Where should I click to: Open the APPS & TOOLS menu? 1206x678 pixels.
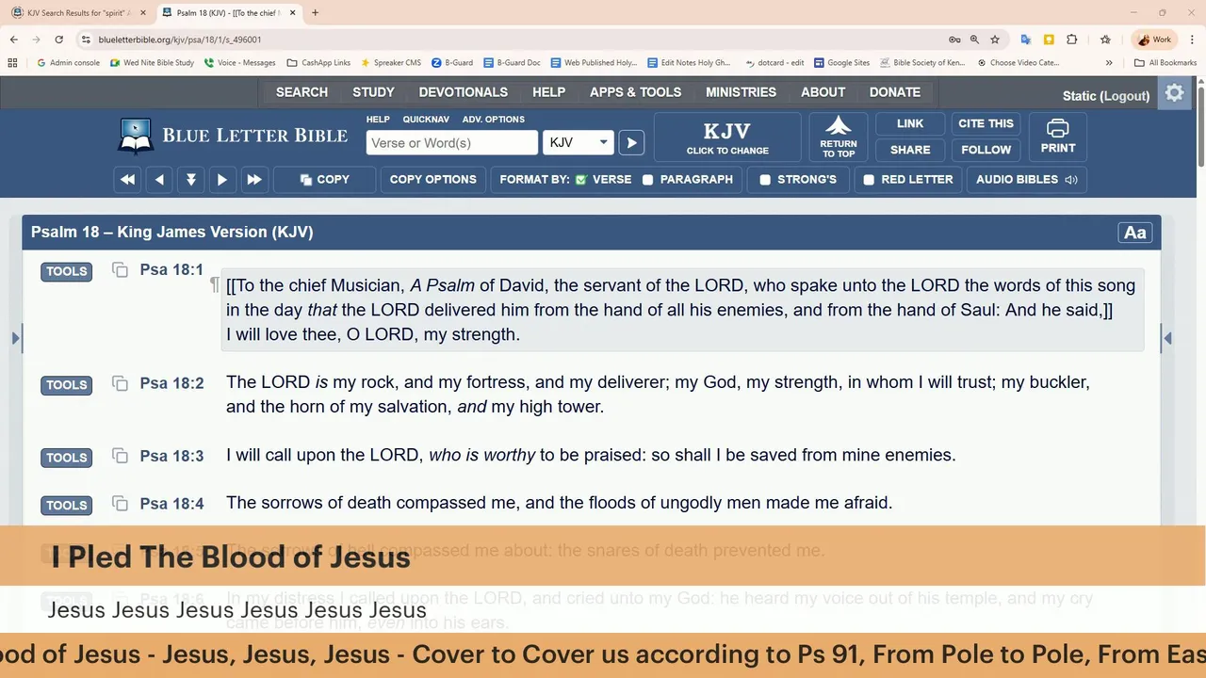635,92
